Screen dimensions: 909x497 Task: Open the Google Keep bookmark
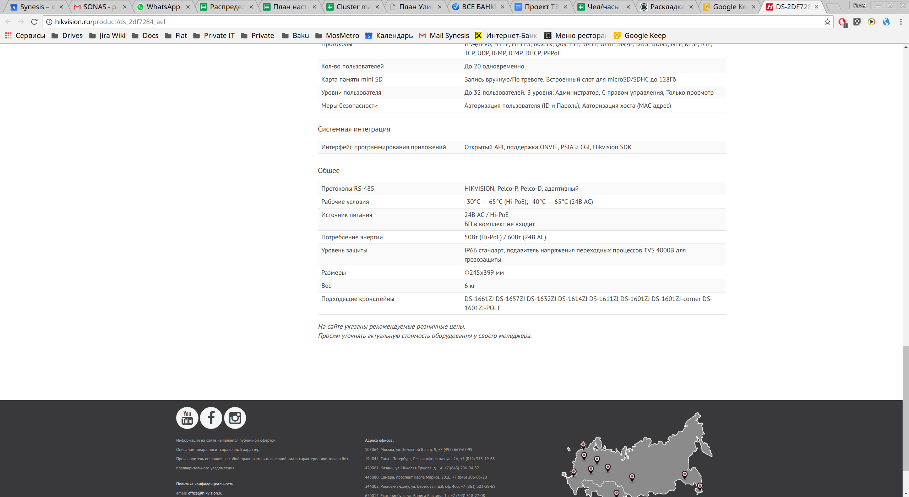(640, 35)
